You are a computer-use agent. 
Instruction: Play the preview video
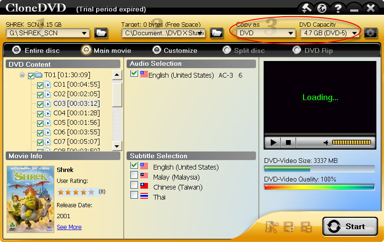click(273, 142)
